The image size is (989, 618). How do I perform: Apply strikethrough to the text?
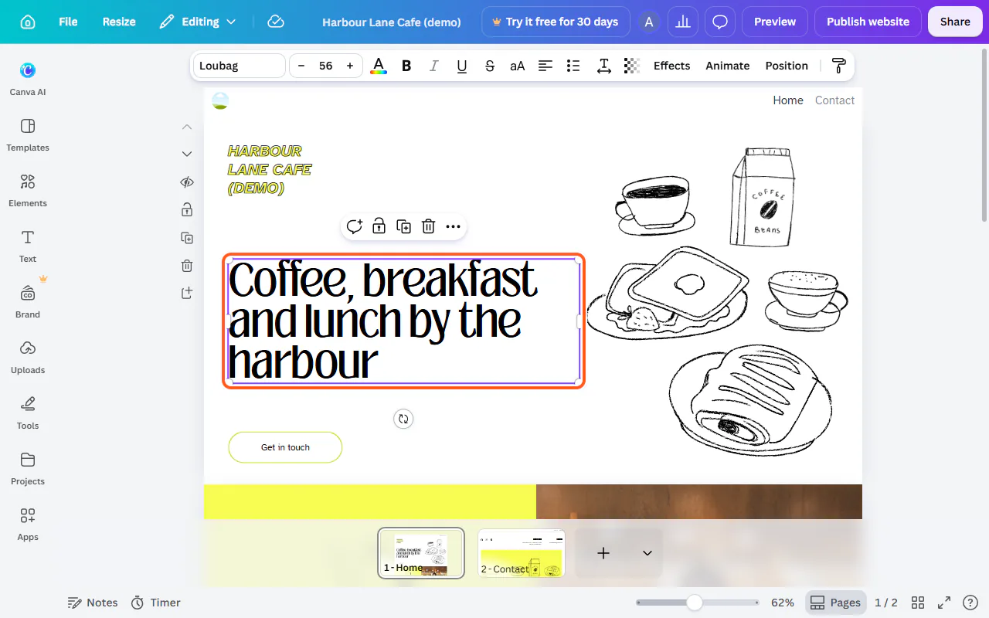tap(490, 66)
